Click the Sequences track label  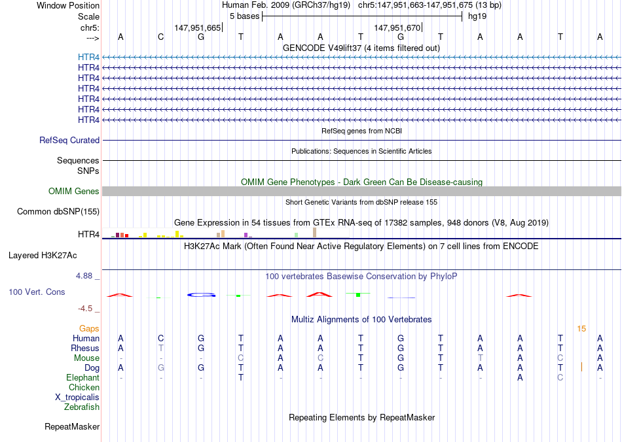[x=78, y=160]
